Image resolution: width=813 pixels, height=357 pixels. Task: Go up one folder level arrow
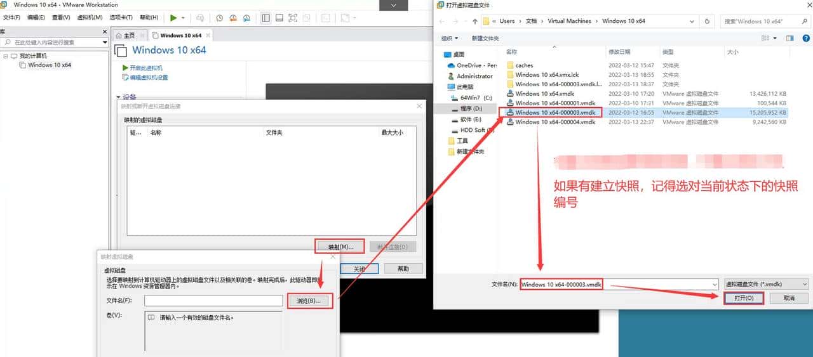[476, 21]
